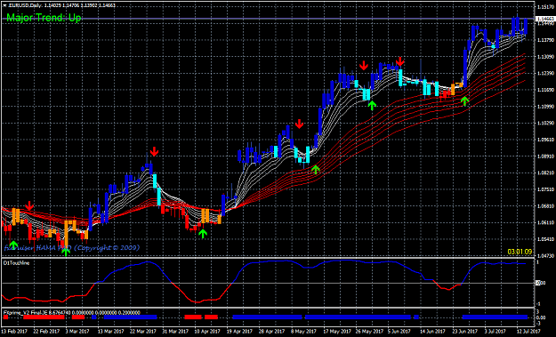Click the green buy arrow near 10 Apr 2017
The height and width of the screenshot is (337, 556).
tap(203, 234)
